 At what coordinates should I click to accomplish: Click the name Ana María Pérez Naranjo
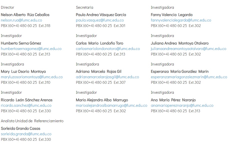(173, 100)
